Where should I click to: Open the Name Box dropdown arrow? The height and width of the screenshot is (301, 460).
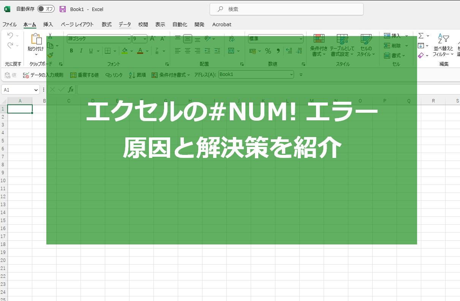[36, 89]
